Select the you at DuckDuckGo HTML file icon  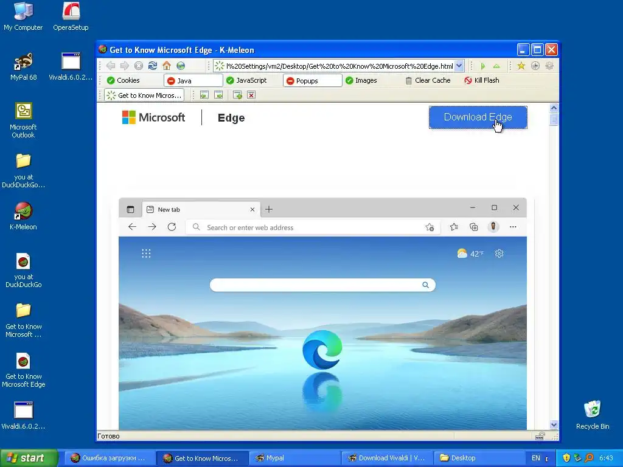click(23, 270)
